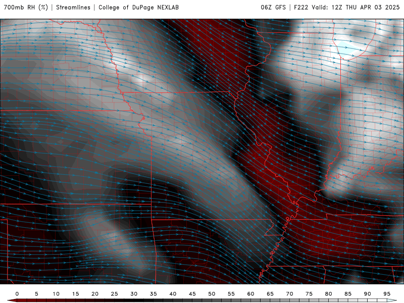
Task: Select the "30" value on the color scale
Action: point(134,294)
